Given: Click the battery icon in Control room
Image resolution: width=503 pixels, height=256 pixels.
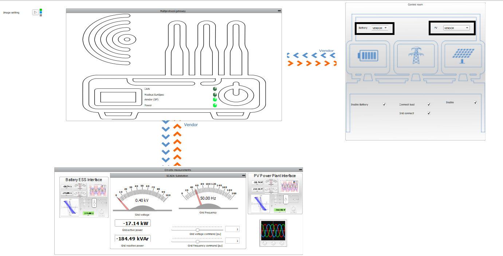Looking at the screenshot, I should point(369,56).
